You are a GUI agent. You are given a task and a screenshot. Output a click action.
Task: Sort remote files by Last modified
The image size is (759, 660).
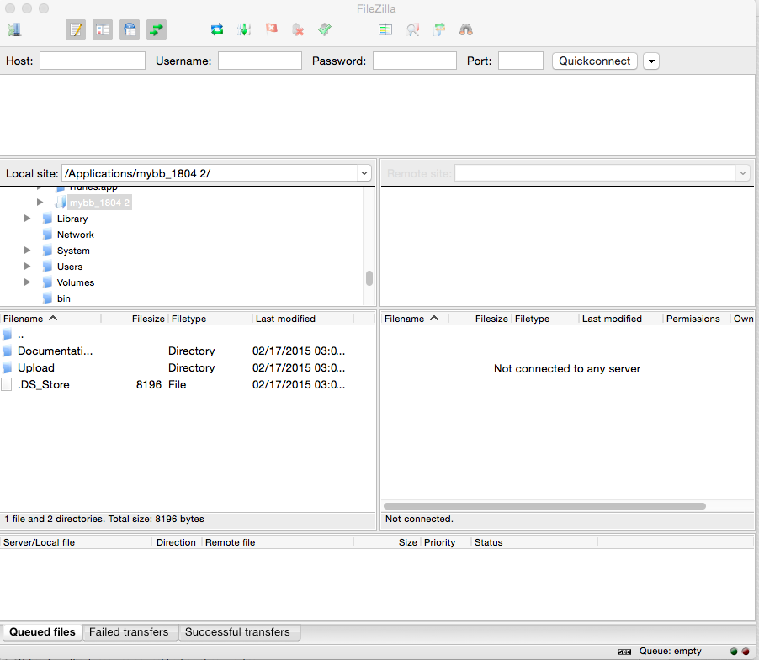[x=620, y=319]
